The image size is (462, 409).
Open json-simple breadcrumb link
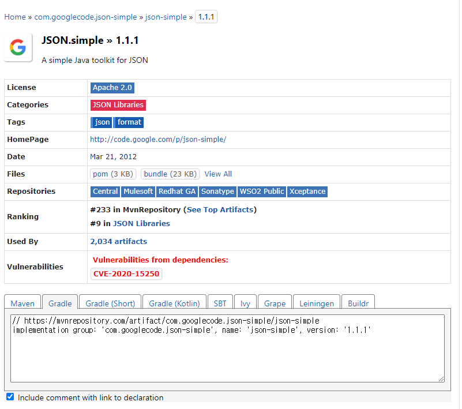[166, 17]
